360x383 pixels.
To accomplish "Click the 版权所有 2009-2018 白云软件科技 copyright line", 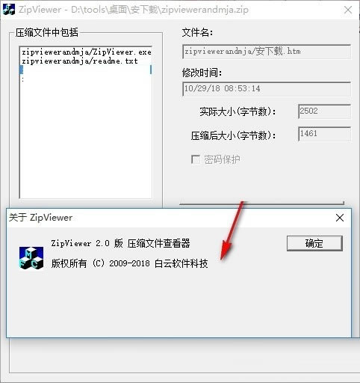I will (x=129, y=263).
